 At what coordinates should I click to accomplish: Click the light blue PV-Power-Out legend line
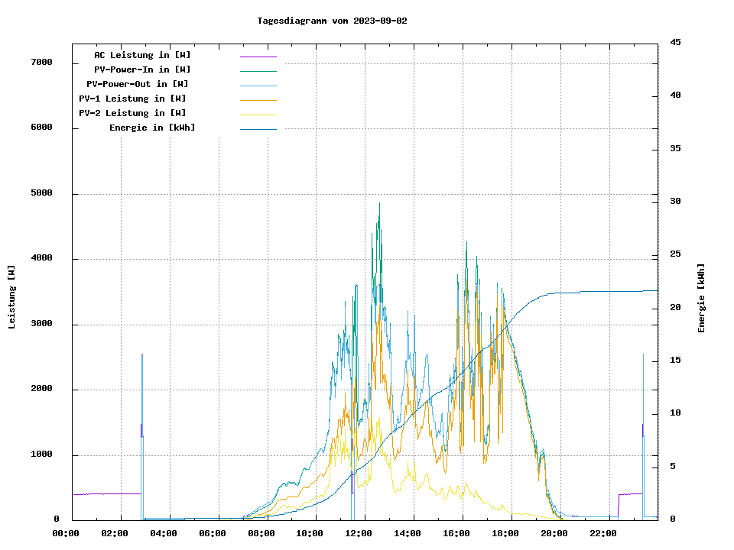pyautogui.click(x=258, y=86)
